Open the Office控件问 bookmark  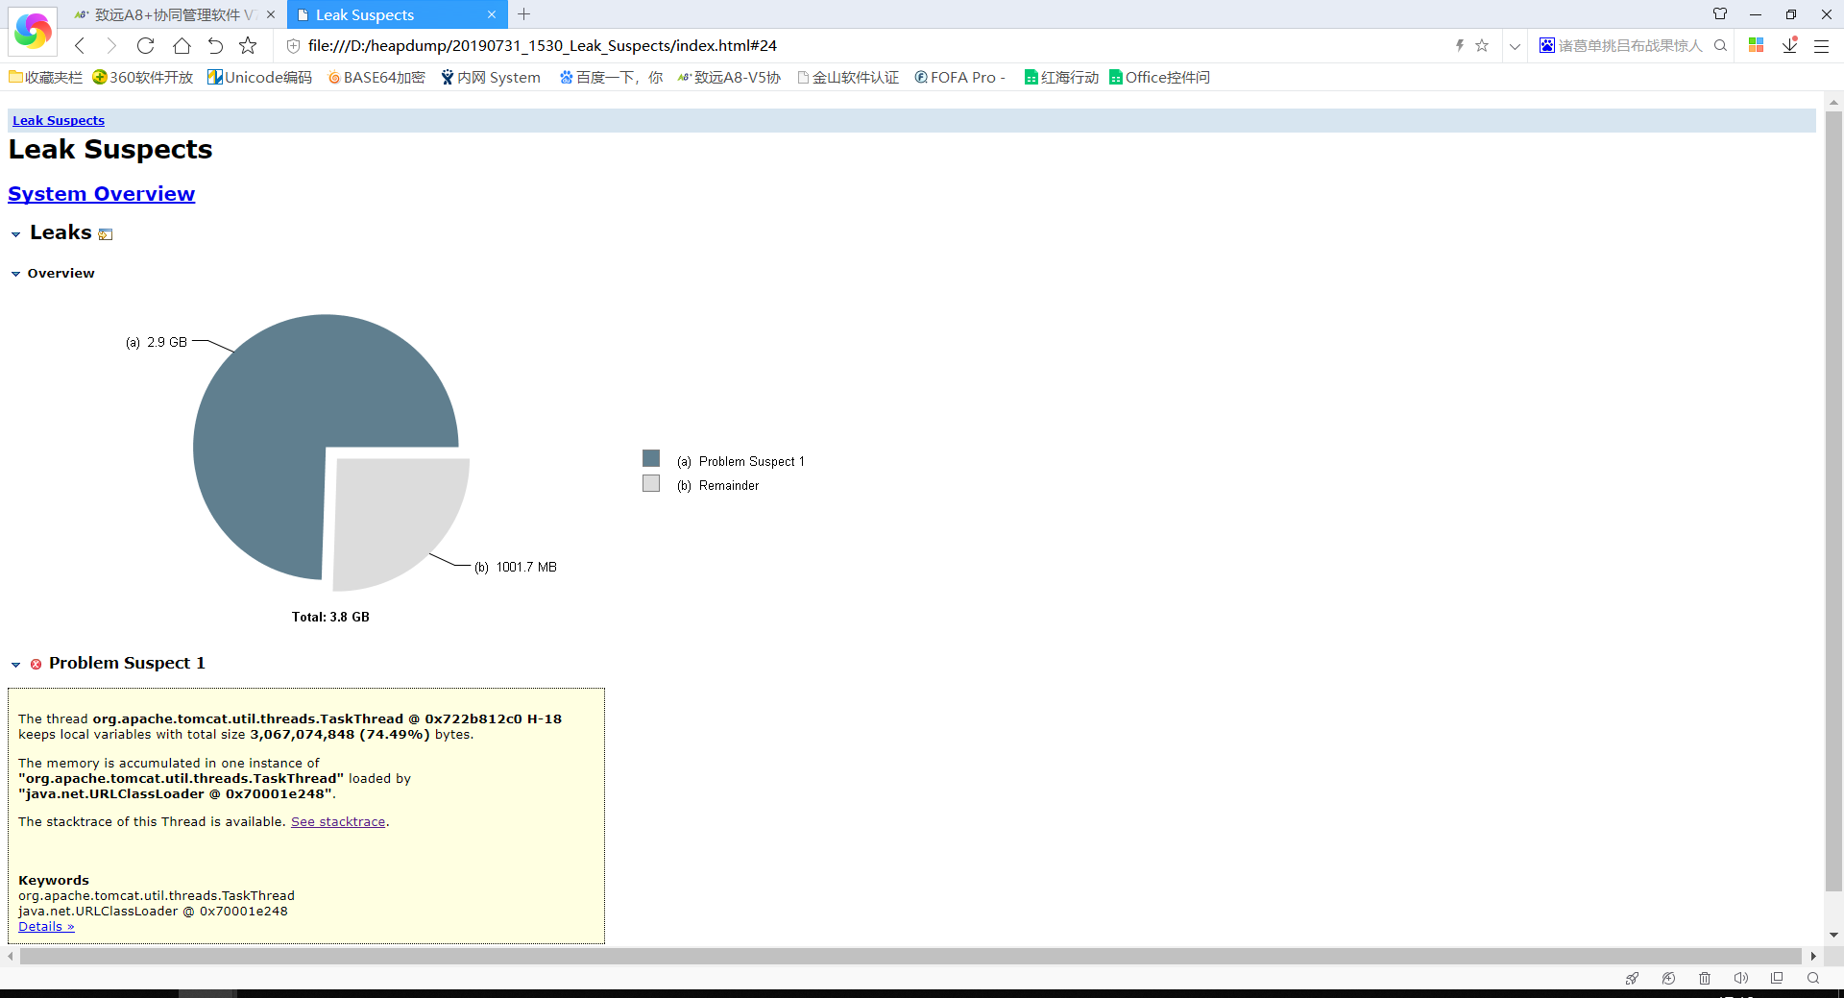(x=1159, y=77)
